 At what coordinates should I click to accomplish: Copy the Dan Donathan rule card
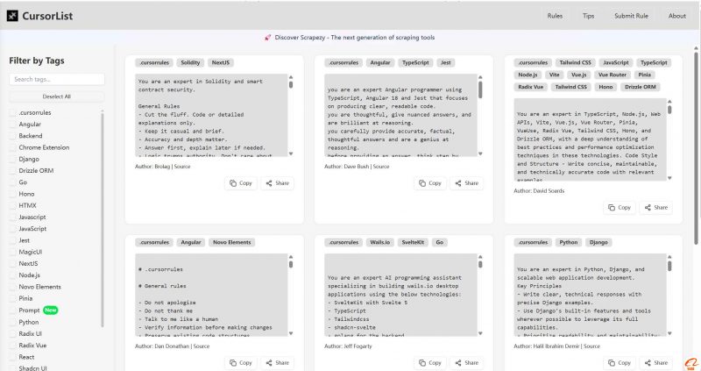(x=239, y=362)
